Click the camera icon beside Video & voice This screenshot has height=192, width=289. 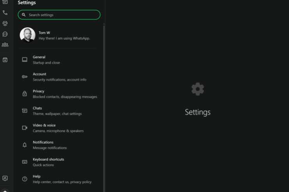tap(25, 128)
